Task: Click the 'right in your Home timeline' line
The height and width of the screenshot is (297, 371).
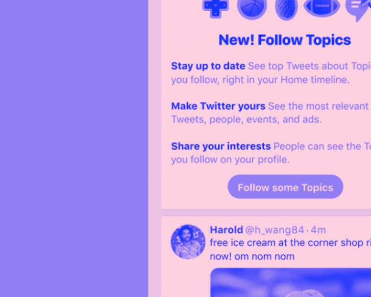Action: (260, 80)
